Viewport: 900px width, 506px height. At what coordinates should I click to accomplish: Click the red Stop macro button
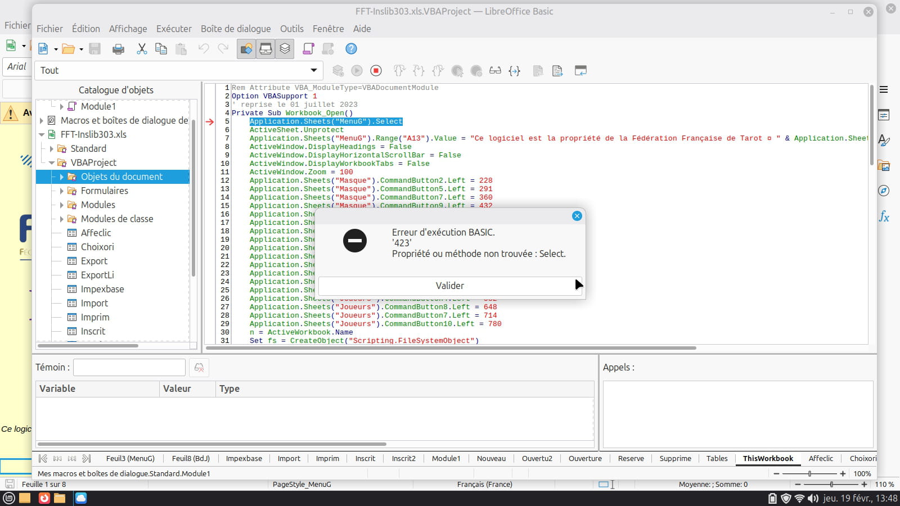point(376,70)
